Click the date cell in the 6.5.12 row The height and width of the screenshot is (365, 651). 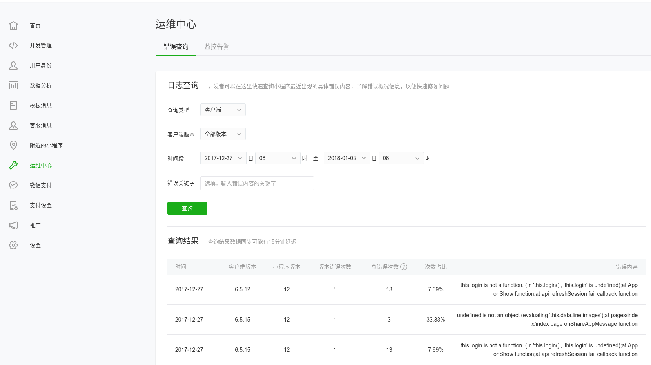pos(189,289)
